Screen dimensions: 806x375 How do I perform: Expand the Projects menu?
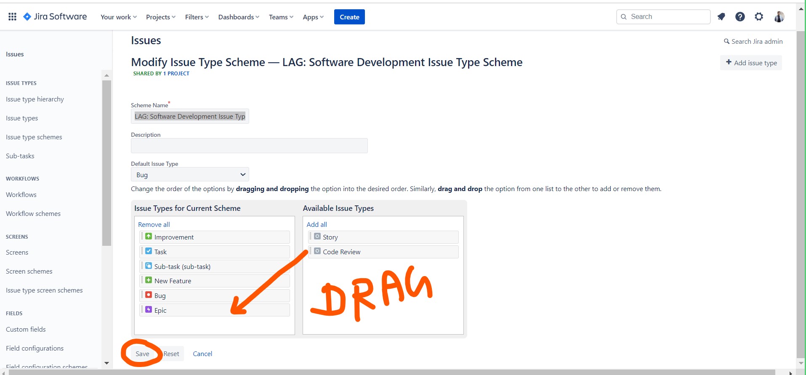click(x=160, y=17)
